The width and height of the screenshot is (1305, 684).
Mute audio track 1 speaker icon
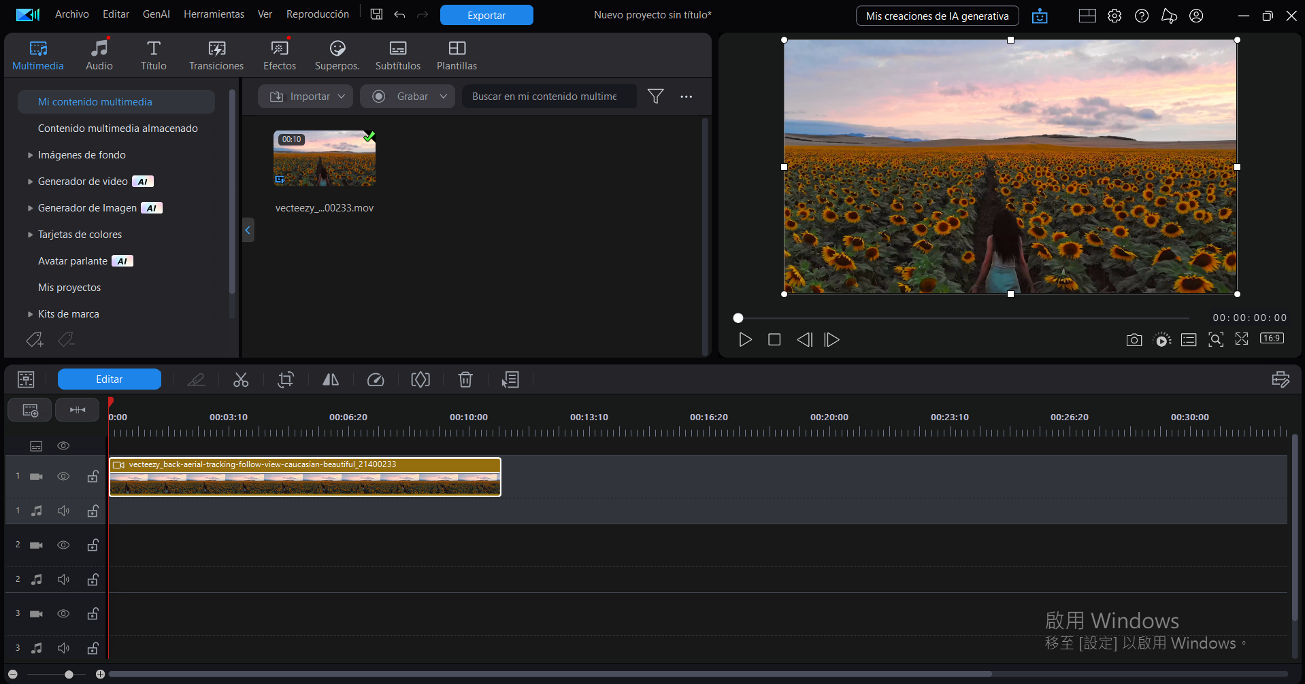pos(63,511)
